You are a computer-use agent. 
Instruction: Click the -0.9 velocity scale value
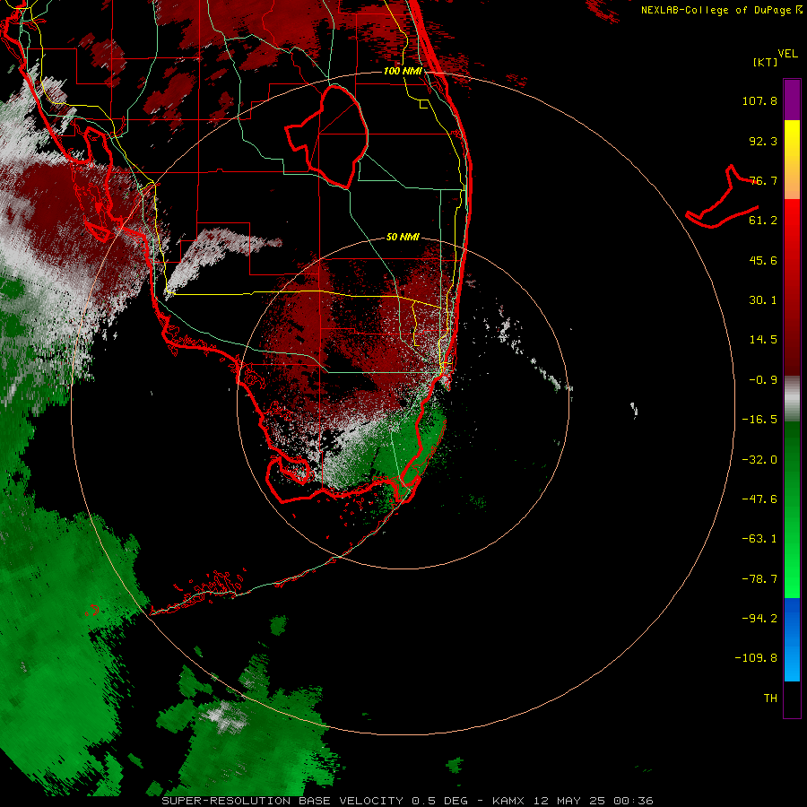(763, 380)
